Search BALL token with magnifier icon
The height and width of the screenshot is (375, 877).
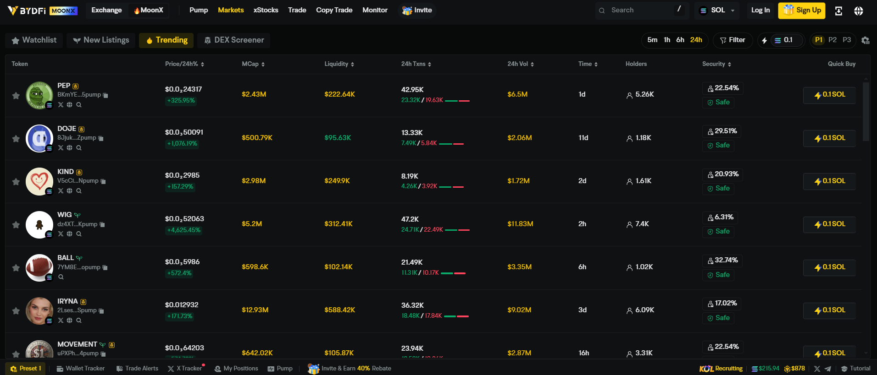click(x=61, y=277)
